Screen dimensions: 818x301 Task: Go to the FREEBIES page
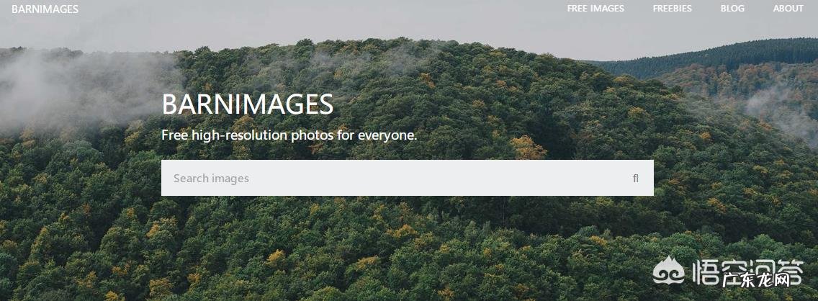pos(672,9)
